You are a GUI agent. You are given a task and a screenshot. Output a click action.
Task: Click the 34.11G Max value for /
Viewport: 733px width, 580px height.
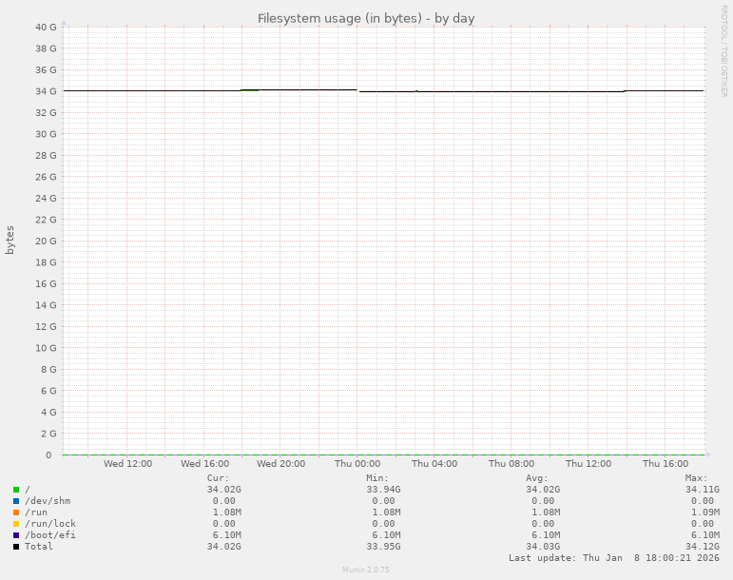tap(703, 490)
